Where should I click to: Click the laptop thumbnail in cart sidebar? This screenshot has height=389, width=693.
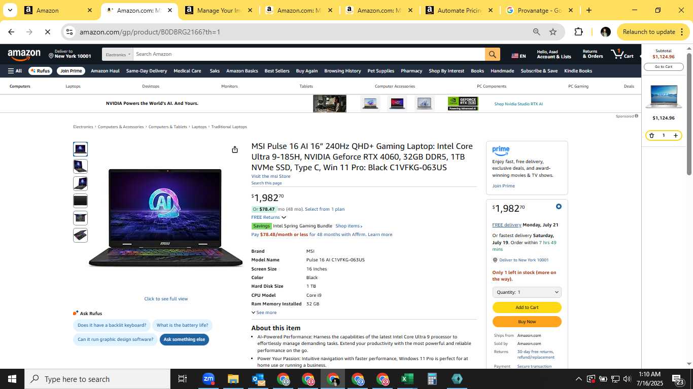point(664,97)
